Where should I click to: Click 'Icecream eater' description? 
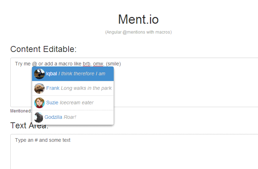tap(77, 103)
